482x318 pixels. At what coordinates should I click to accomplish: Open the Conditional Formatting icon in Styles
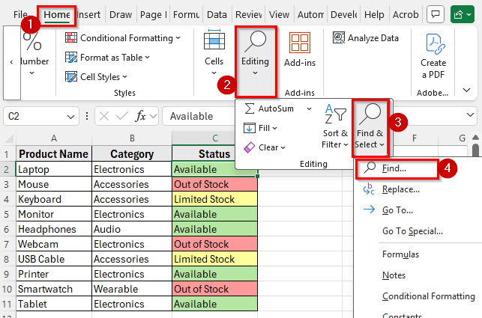pyautogui.click(x=71, y=37)
